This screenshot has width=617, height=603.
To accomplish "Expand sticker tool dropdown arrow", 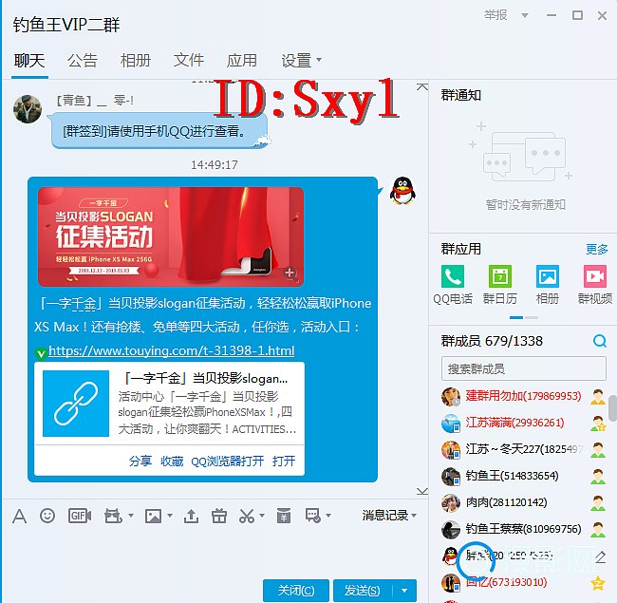I will pos(131,516).
